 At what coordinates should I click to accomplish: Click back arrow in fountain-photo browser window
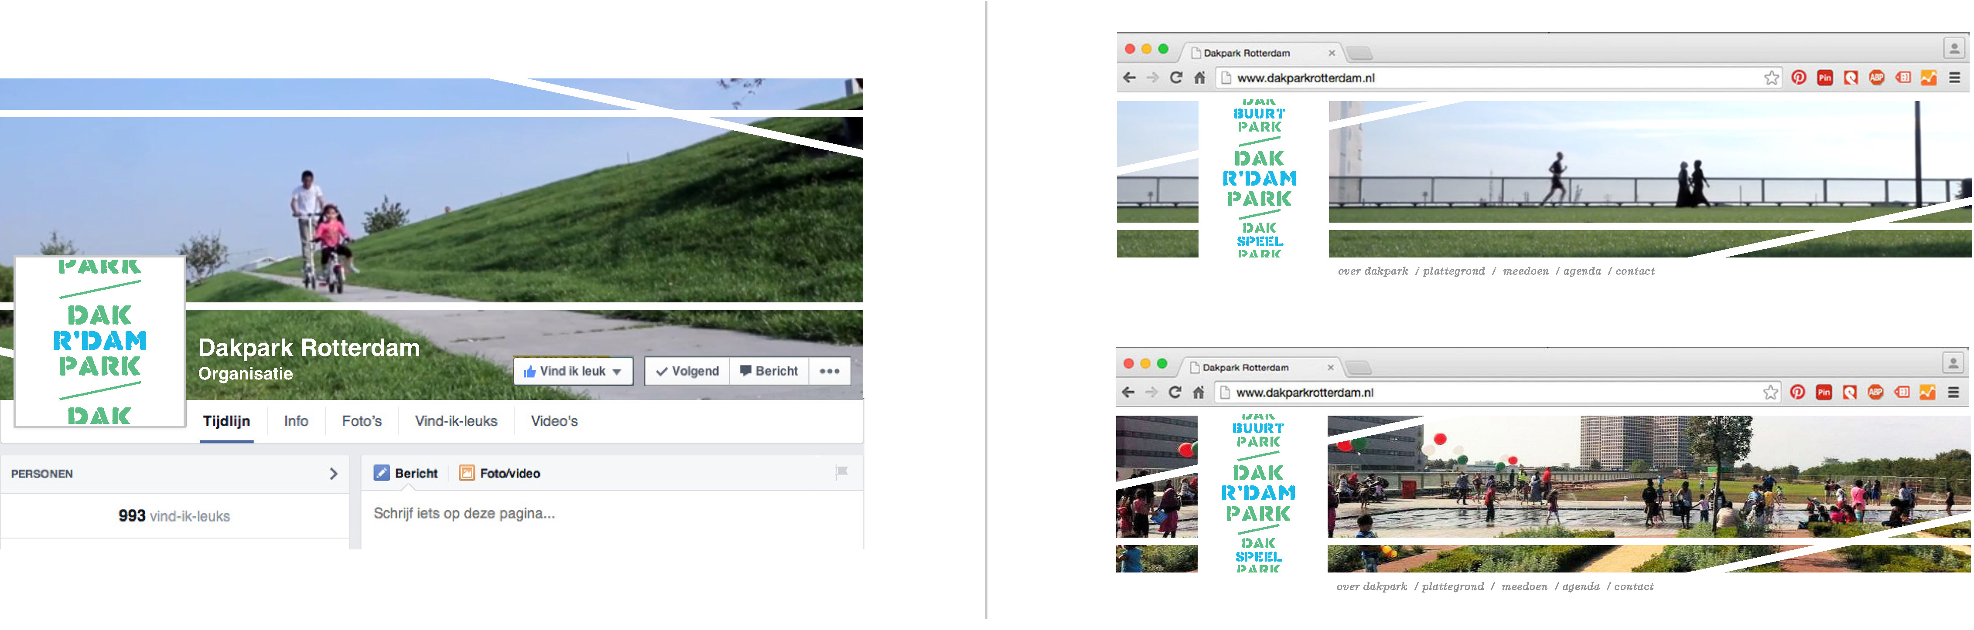tap(1128, 392)
